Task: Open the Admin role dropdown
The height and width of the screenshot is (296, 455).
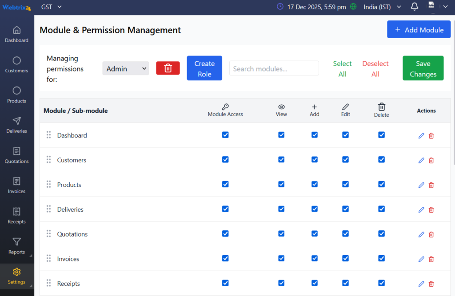Action: (126, 68)
